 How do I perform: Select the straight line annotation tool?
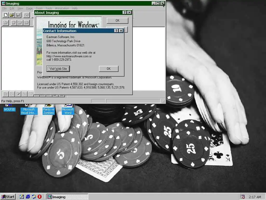[x=24, y=94]
